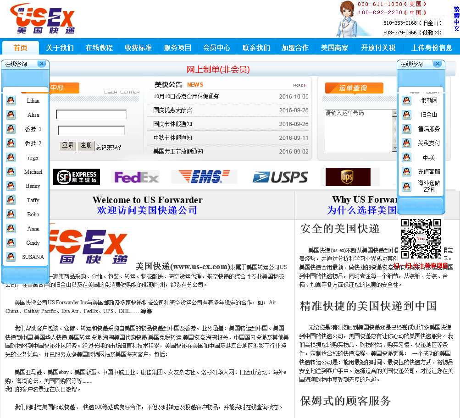This screenshot has width=460, height=418.
Task: Click the SUSANA contact name
Action: click(x=33, y=257)
